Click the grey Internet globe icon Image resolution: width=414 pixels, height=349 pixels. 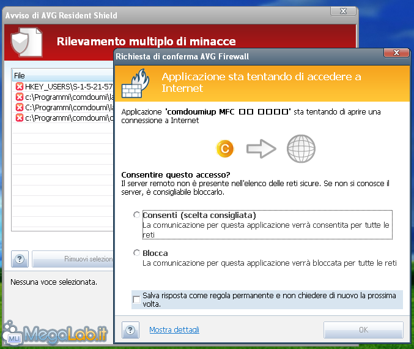(x=301, y=148)
